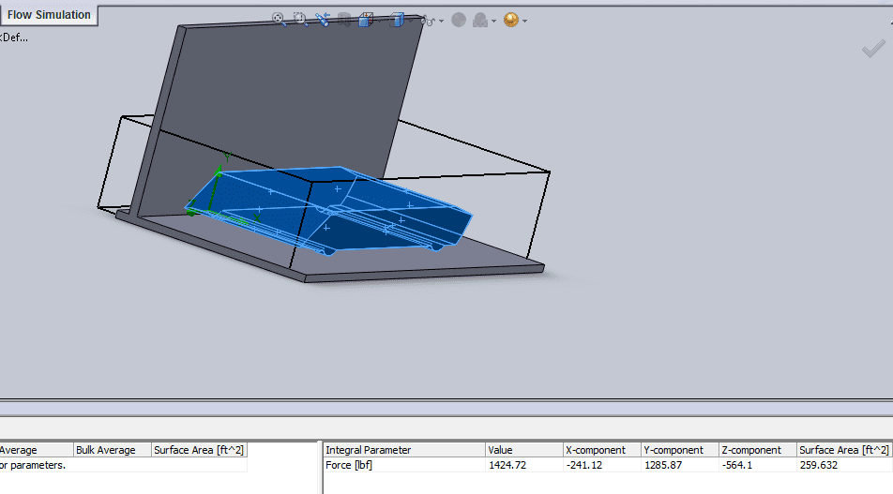Click the X-component column header

602,450
